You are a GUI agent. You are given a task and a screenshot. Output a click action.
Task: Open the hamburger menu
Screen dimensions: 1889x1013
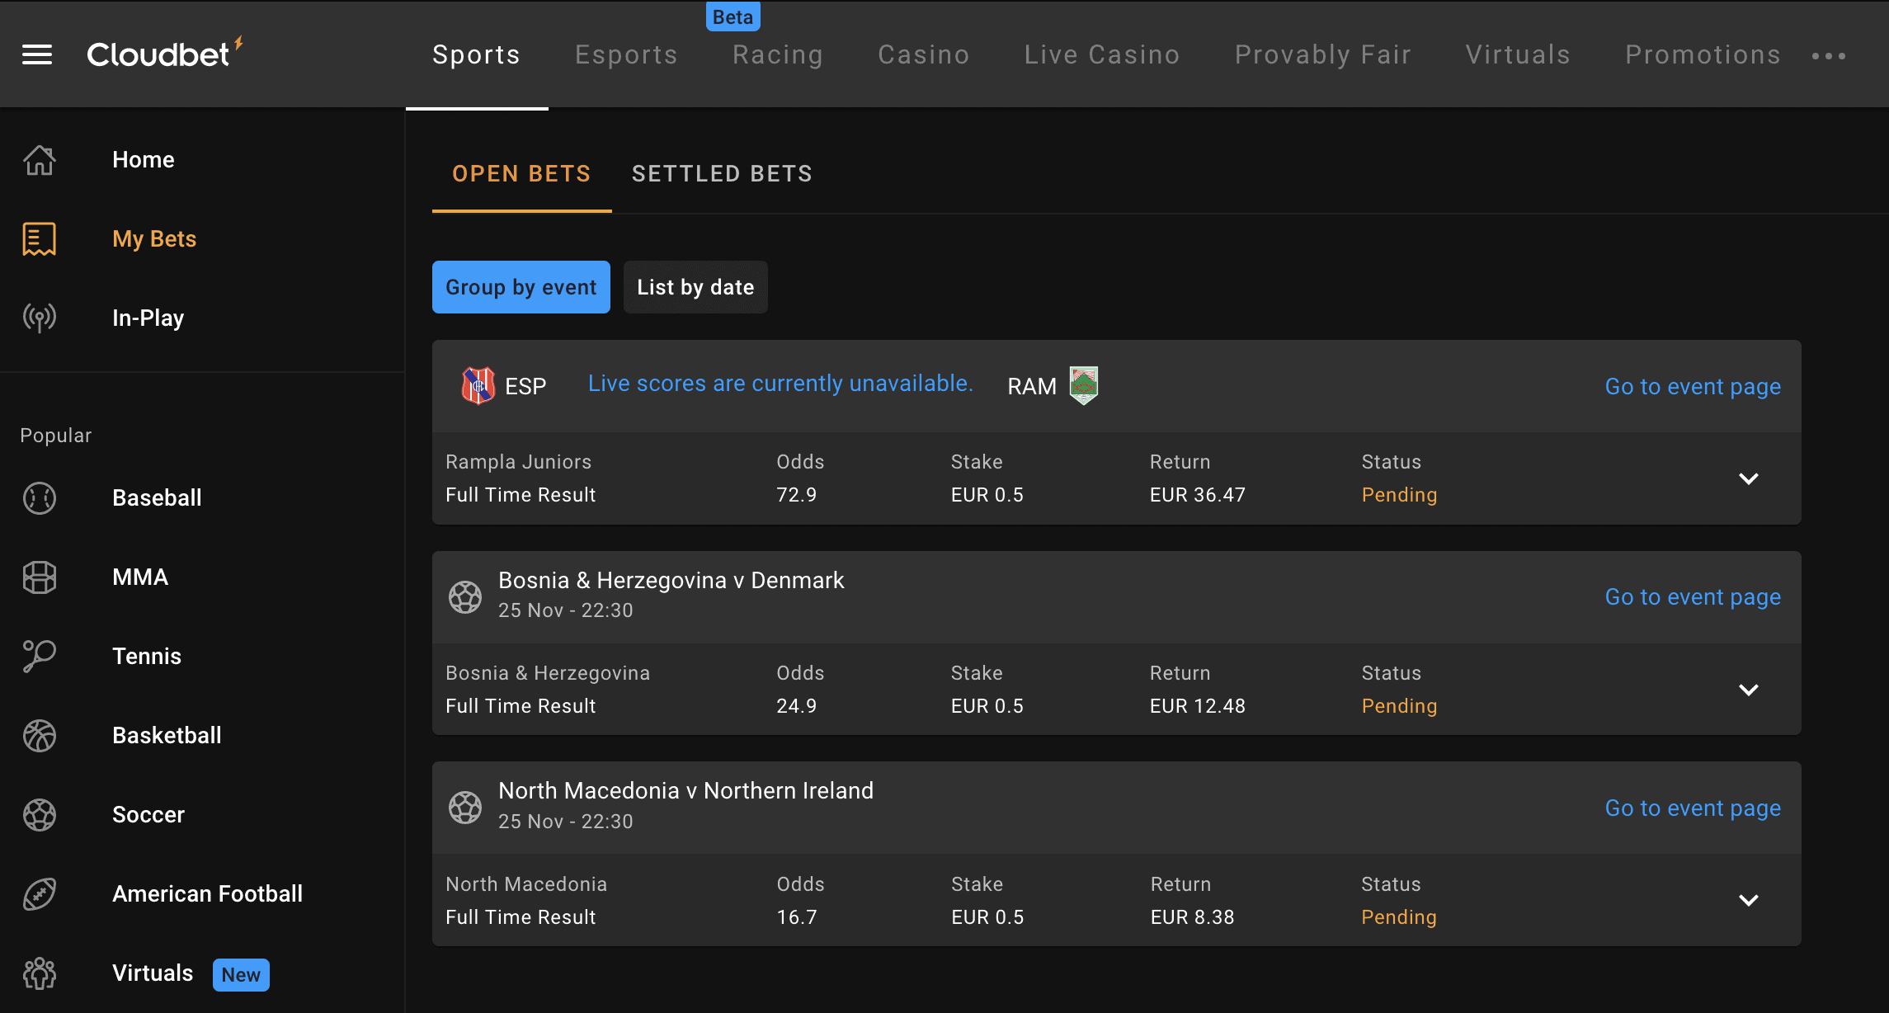click(x=36, y=54)
